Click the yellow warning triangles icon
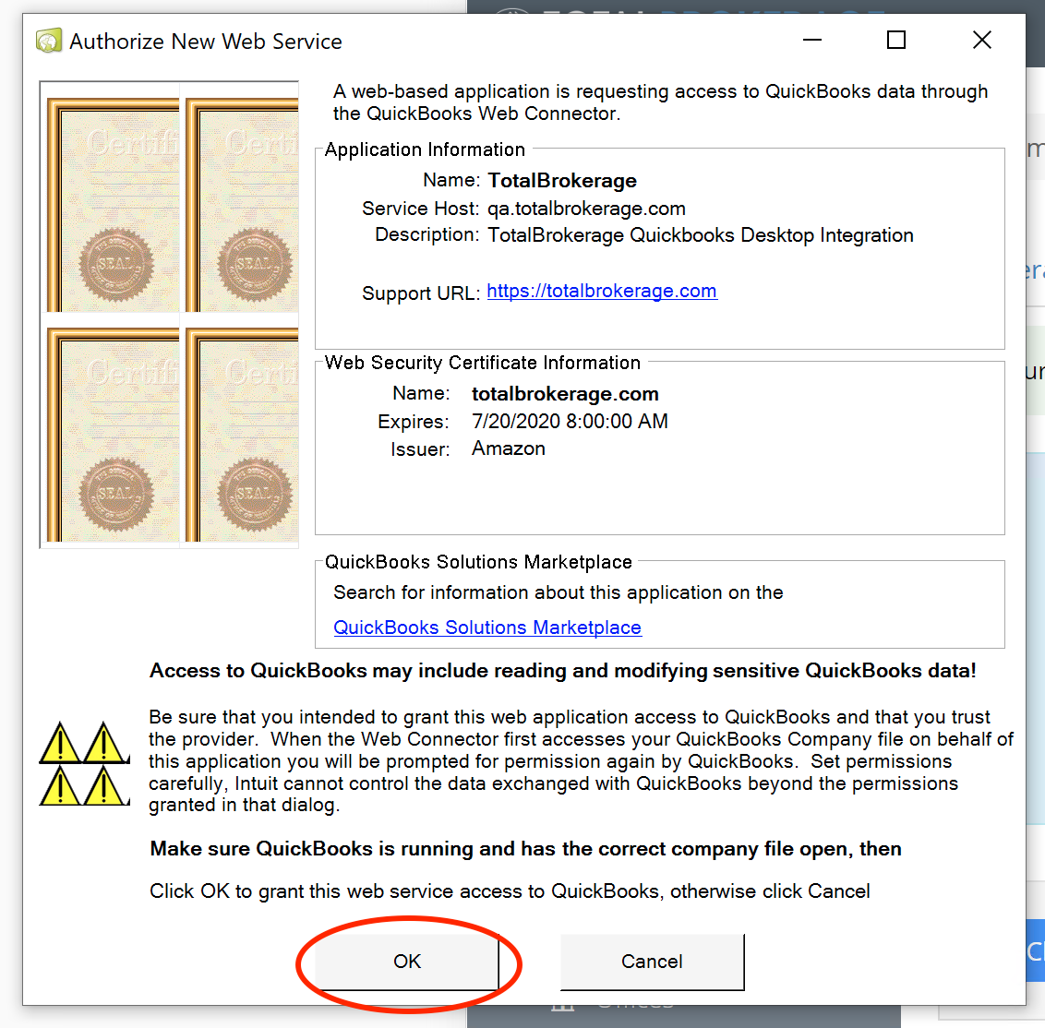 (85, 763)
